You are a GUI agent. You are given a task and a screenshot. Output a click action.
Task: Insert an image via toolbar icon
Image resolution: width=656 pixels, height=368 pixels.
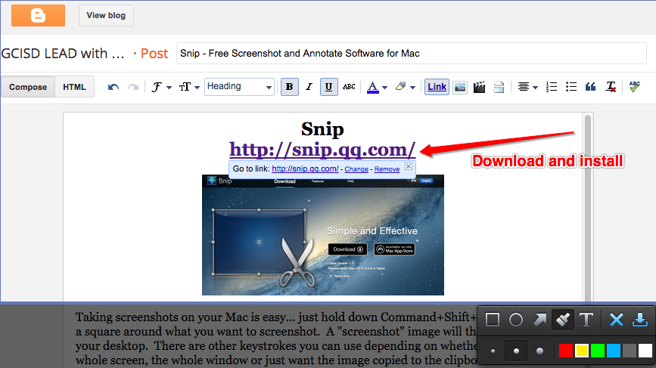pyautogui.click(x=460, y=87)
